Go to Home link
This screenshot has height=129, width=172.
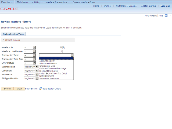click(x=96, y=6)
